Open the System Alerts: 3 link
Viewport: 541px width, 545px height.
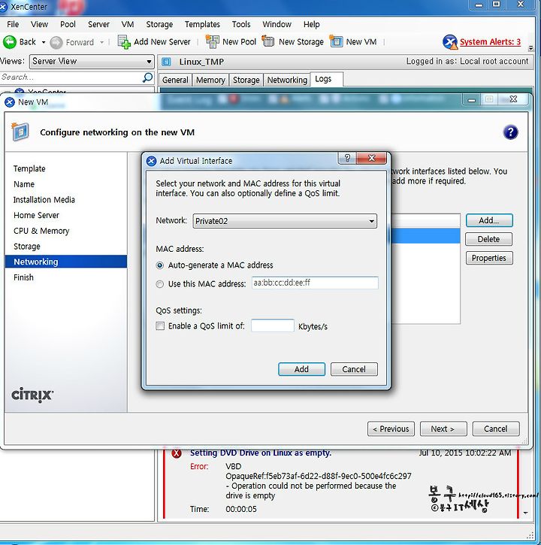click(x=490, y=42)
